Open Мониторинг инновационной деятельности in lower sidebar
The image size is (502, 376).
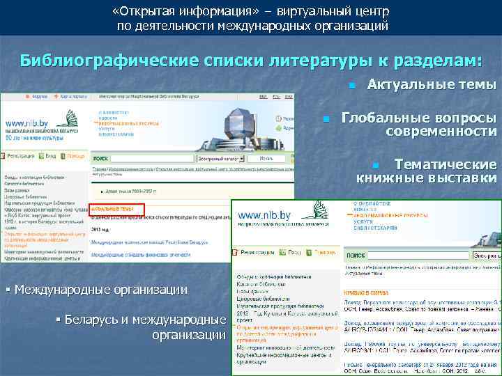(x=285, y=347)
